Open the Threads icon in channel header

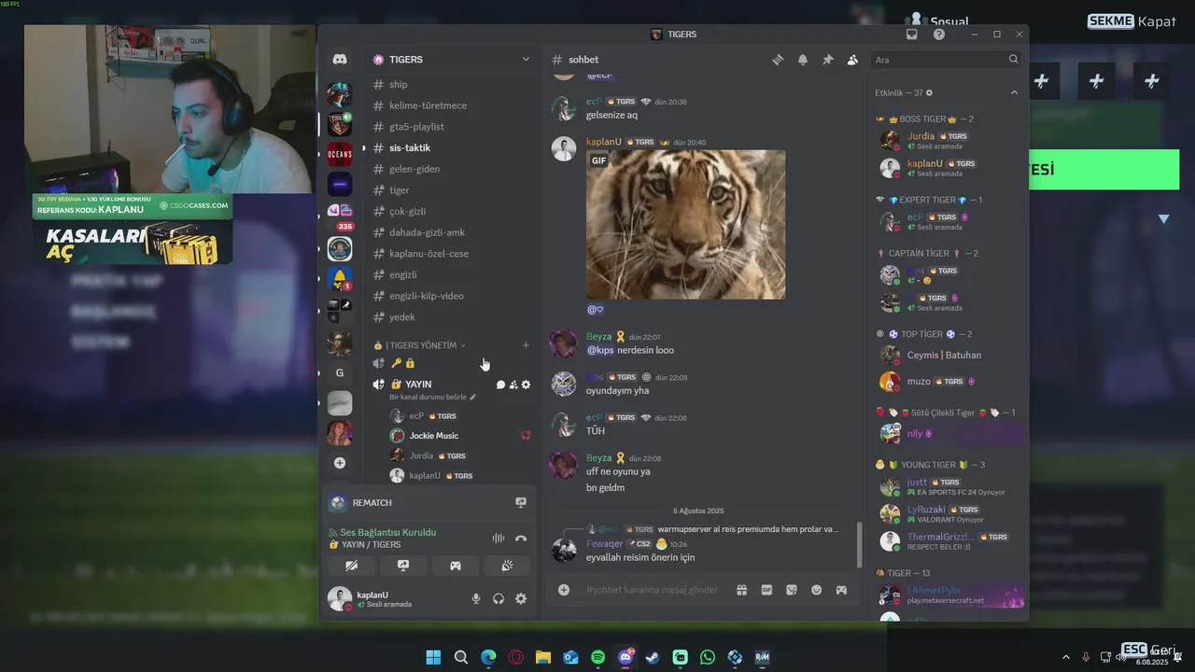778,60
